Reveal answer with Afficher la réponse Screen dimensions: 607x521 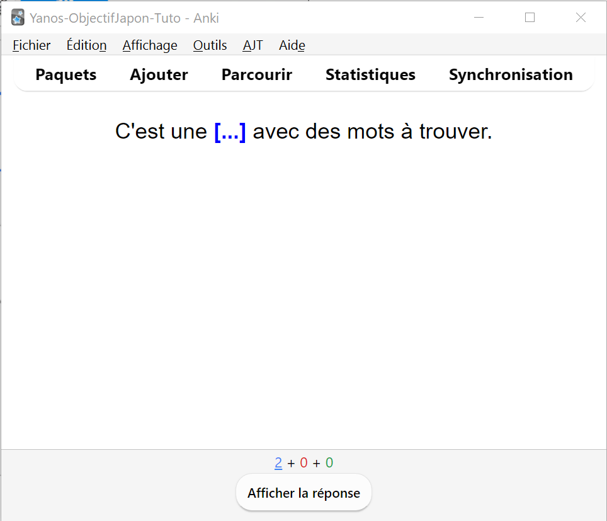tap(304, 493)
